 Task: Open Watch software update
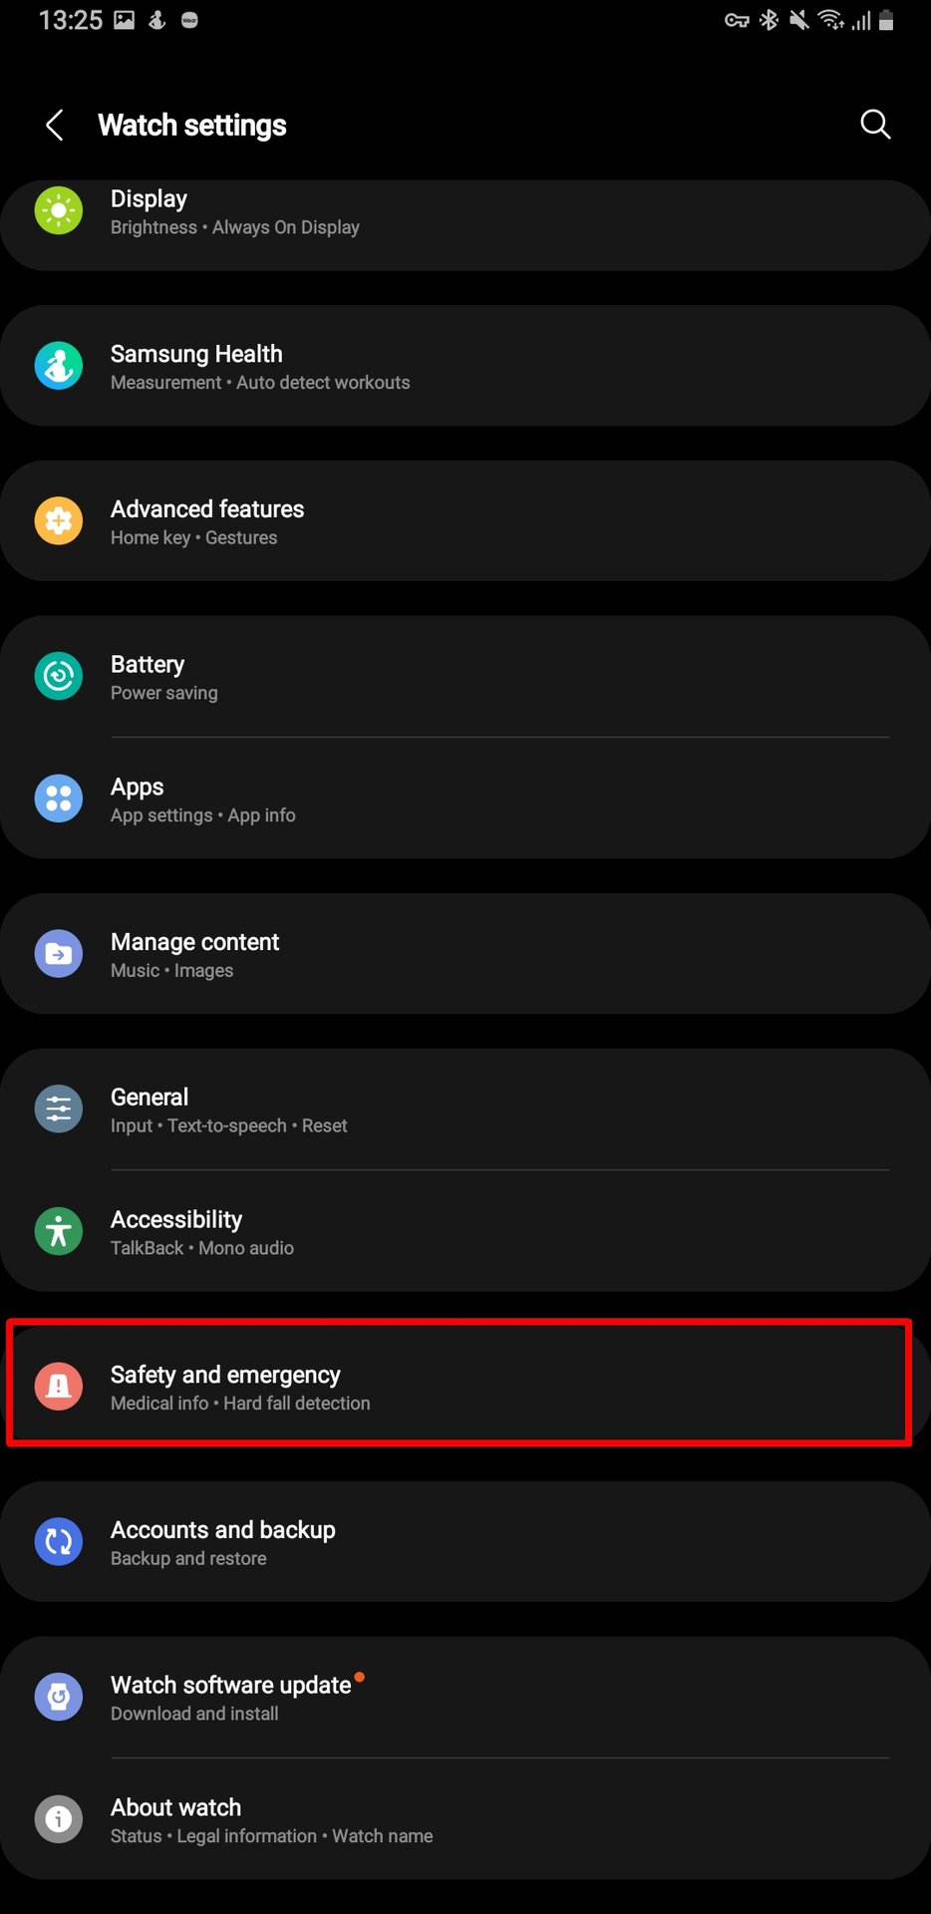tap(465, 1697)
